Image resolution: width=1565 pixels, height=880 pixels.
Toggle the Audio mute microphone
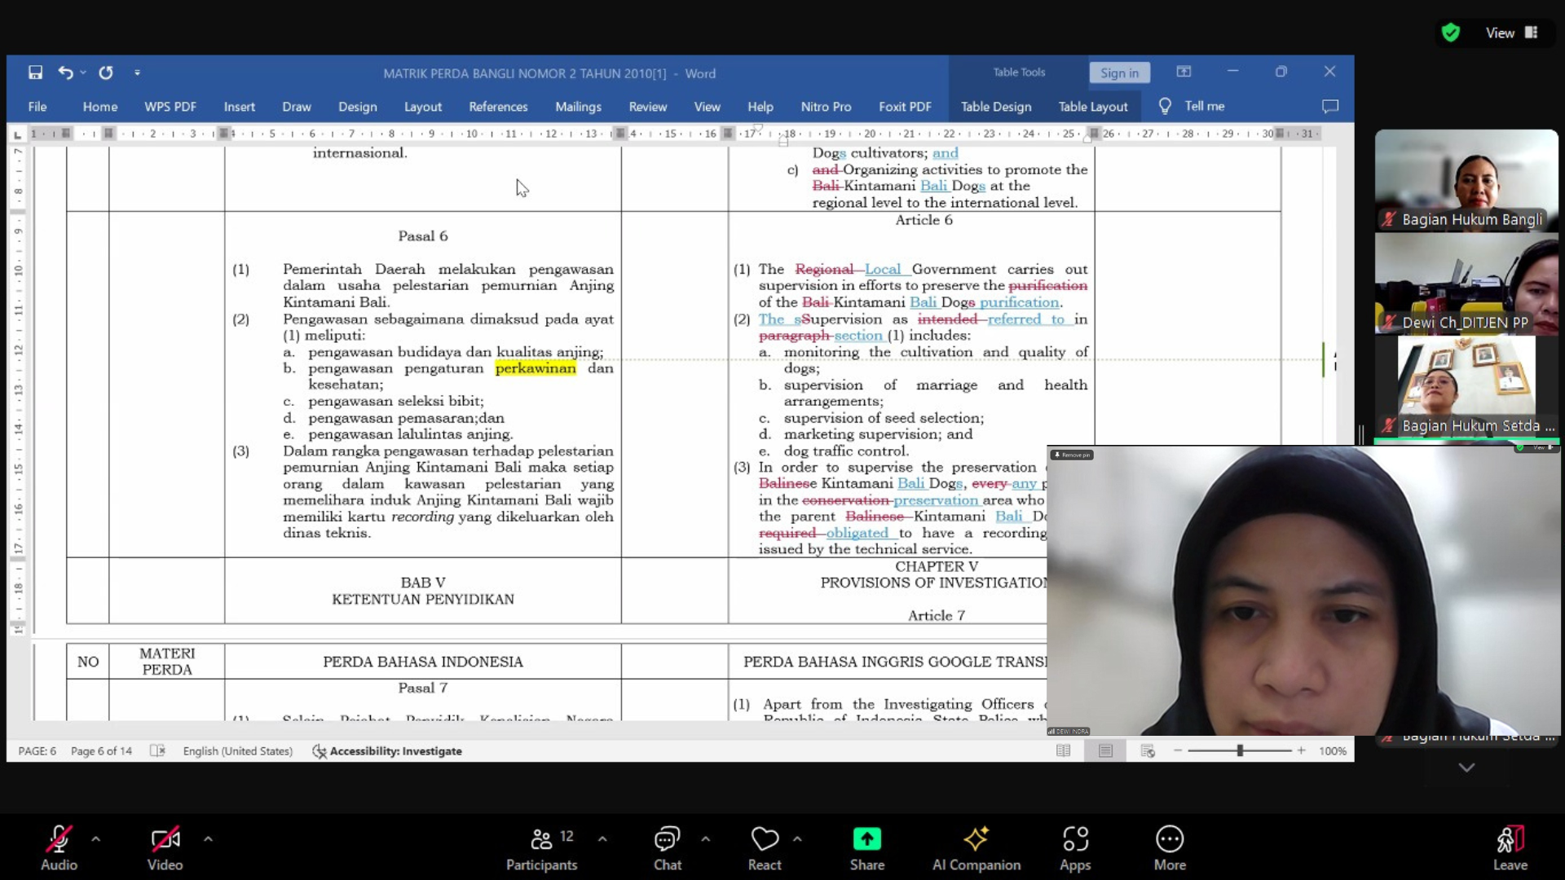point(59,847)
